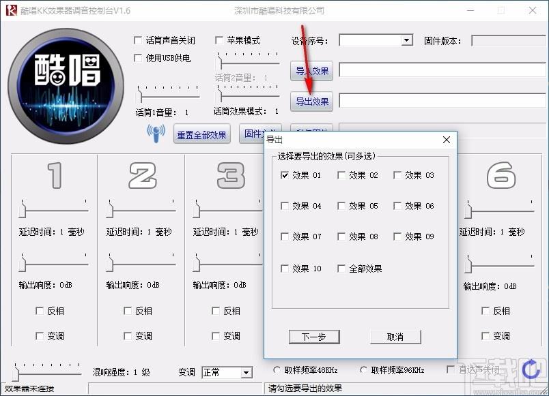Close the 导出 dialog
549x396 pixels.
446,140
